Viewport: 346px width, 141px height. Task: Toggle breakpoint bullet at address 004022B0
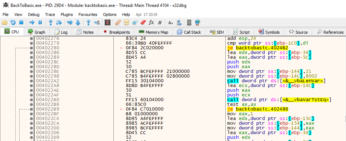click(x=32, y=100)
